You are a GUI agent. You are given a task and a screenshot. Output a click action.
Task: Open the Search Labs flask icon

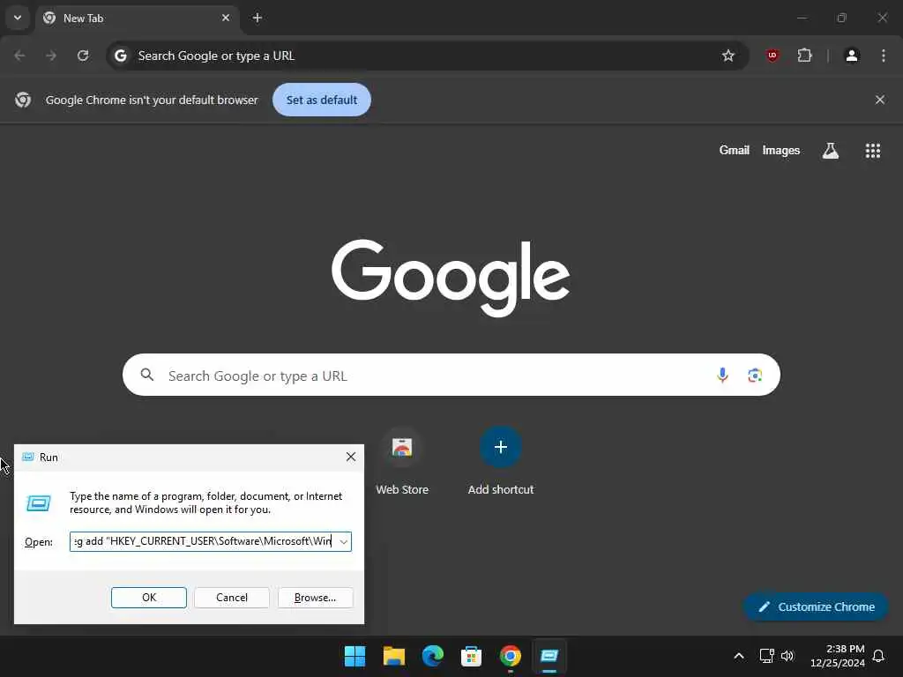830,150
